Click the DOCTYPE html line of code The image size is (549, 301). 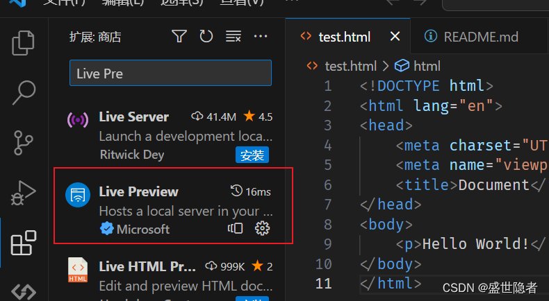[426, 86]
